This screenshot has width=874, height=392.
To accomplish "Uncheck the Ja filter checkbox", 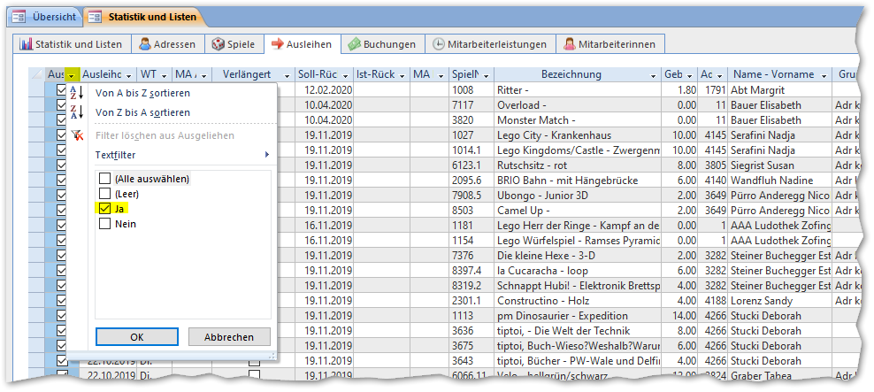I will tap(104, 209).
